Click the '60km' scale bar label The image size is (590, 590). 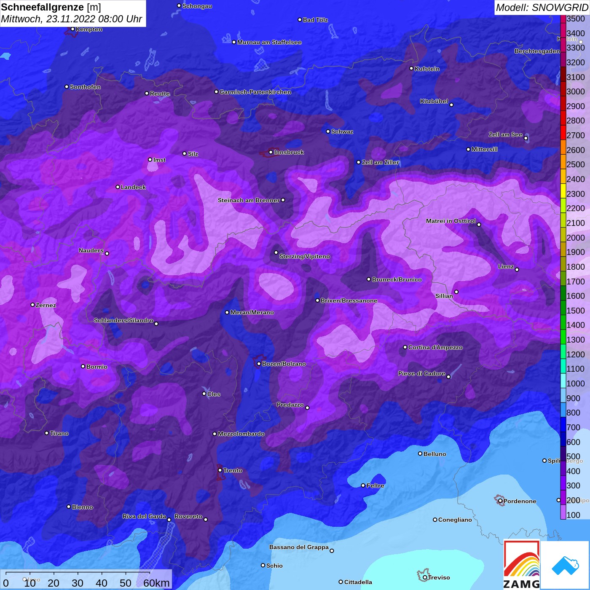[x=156, y=583]
